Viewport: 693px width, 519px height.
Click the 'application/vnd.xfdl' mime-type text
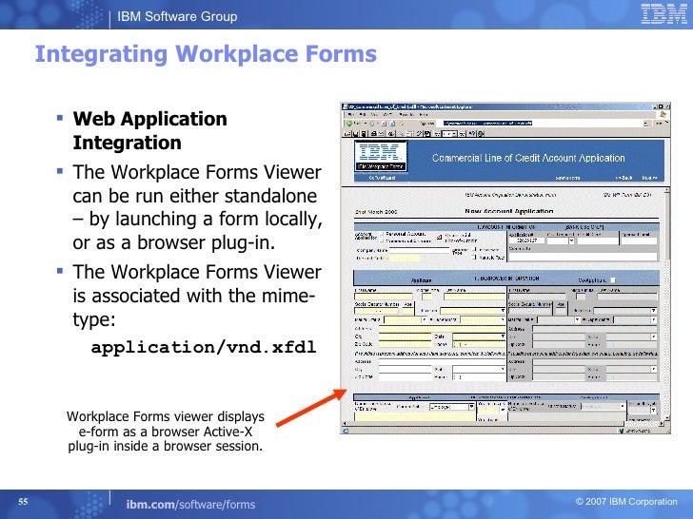pos(204,347)
